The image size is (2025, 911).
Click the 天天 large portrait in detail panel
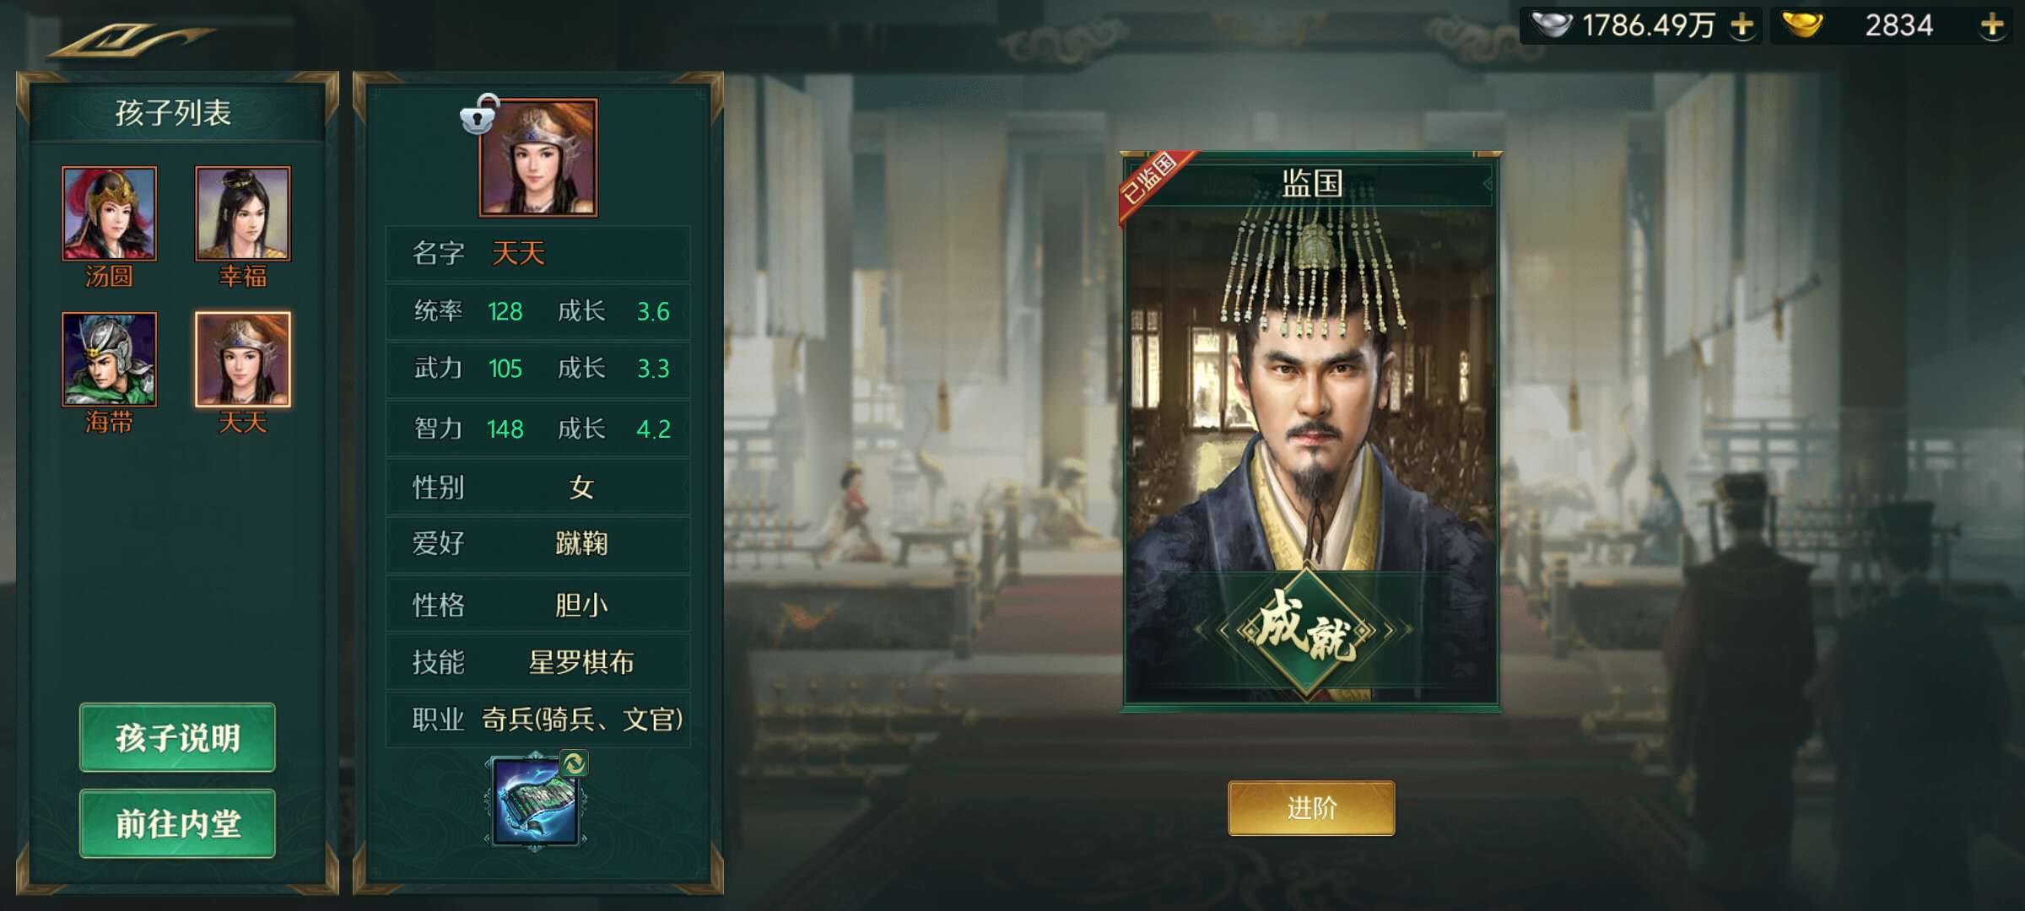(538, 158)
